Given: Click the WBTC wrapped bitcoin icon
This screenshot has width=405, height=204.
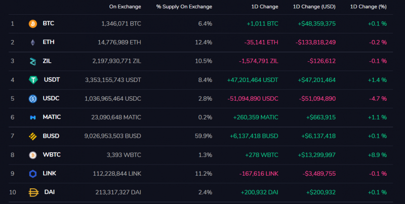Looking at the screenshot, I should pos(33,155).
